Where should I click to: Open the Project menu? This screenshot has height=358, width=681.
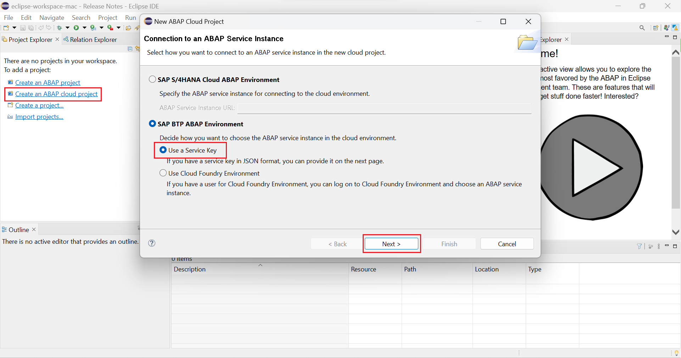coord(108,18)
